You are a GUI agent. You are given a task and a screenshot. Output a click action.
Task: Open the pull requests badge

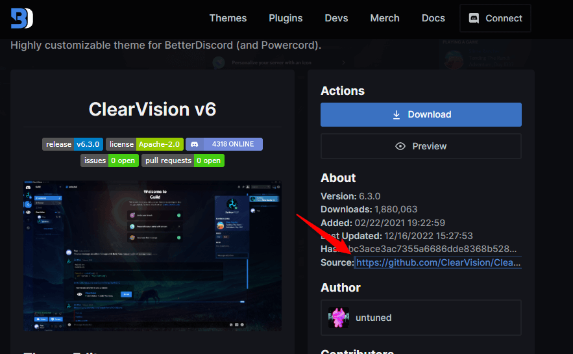(183, 160)
